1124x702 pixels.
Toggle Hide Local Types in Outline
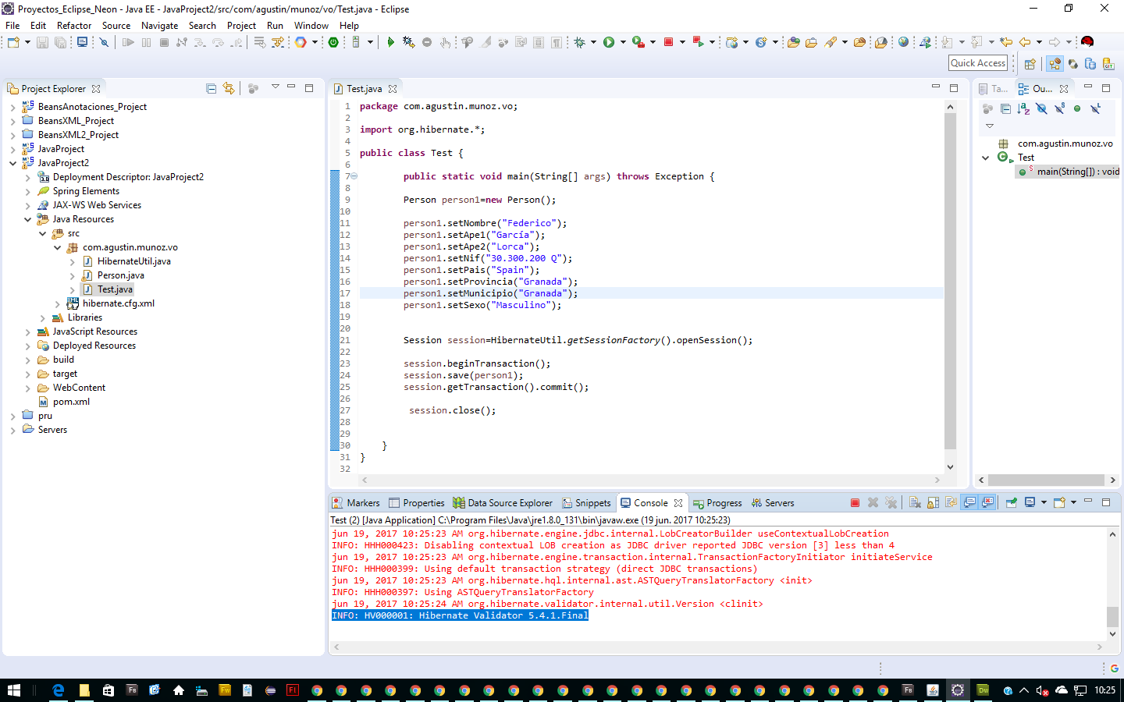tap(1095, 108)
